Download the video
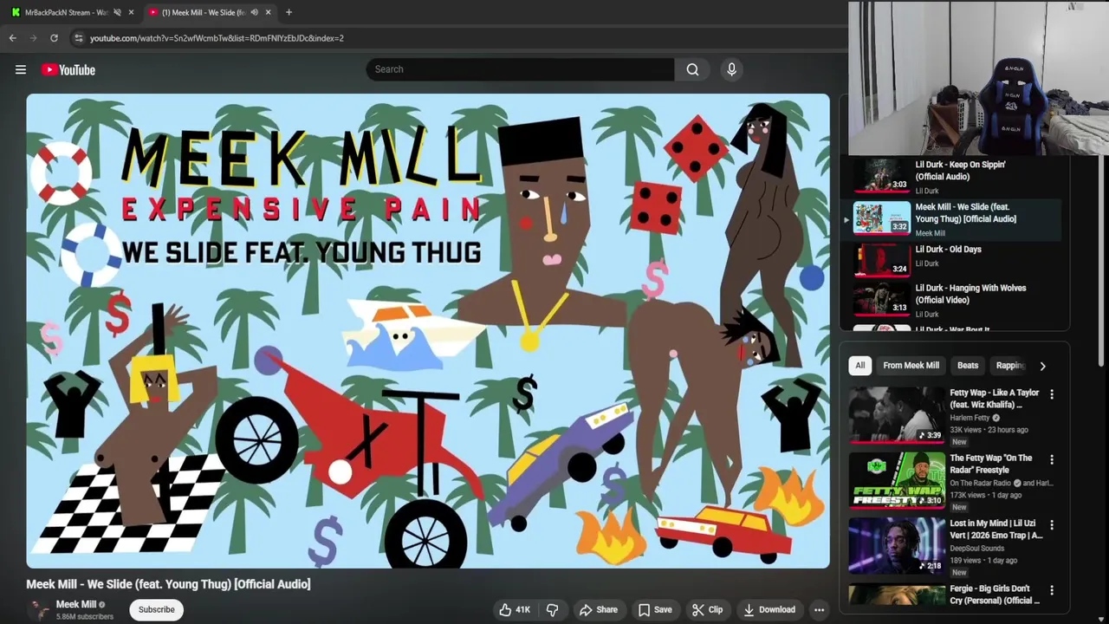 click(769, 609)
